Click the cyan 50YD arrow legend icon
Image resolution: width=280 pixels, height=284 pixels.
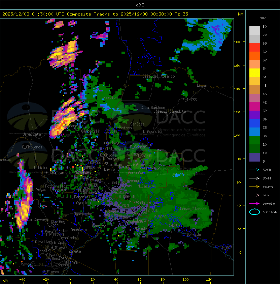(254, 170)
